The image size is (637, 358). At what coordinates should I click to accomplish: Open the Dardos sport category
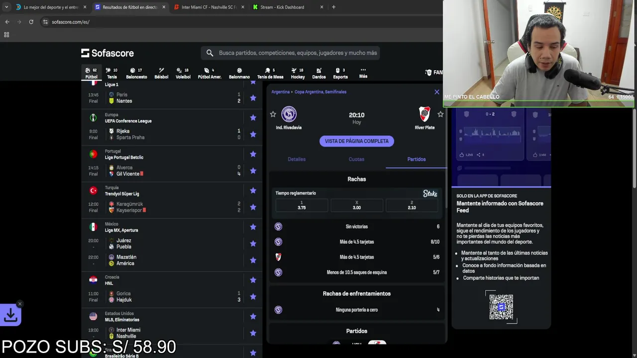pos(319,74)
